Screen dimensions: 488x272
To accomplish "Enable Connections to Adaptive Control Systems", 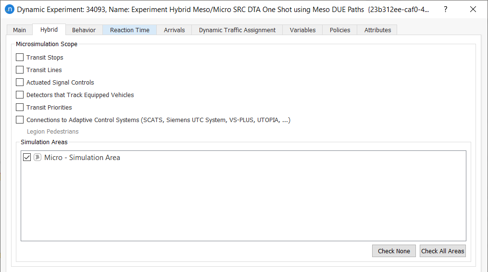I will coord(20,120).
